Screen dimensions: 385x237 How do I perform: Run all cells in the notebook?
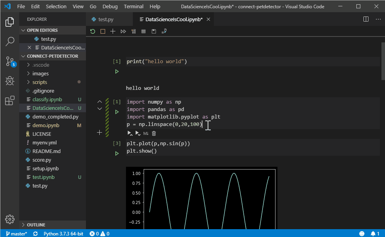click(x=123, y=31)
